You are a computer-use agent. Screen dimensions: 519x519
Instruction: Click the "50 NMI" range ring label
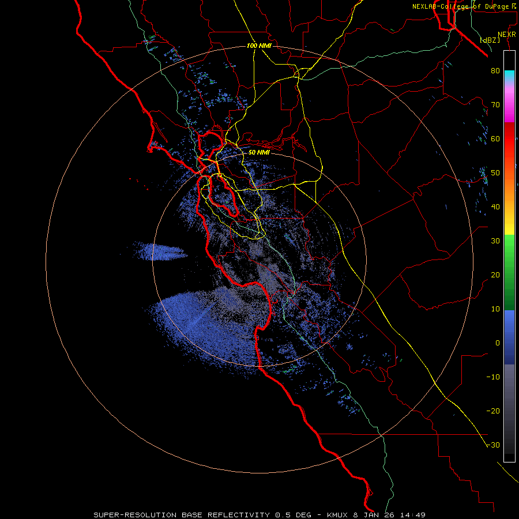pos(259,152)
